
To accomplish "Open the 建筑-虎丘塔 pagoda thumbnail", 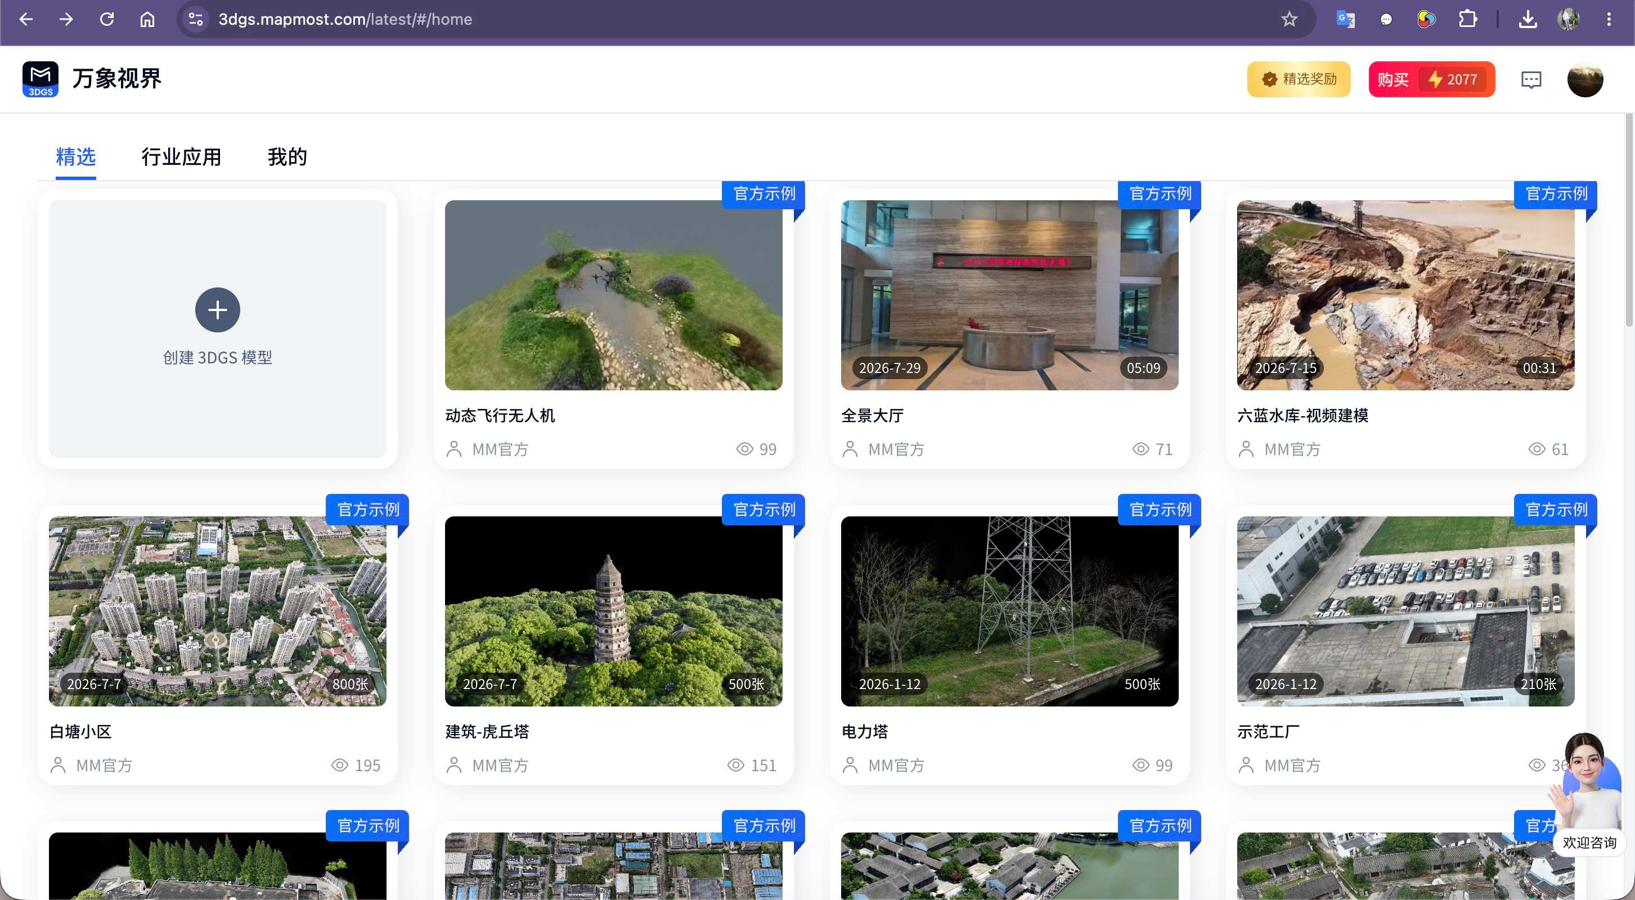I will coord(614,611).
